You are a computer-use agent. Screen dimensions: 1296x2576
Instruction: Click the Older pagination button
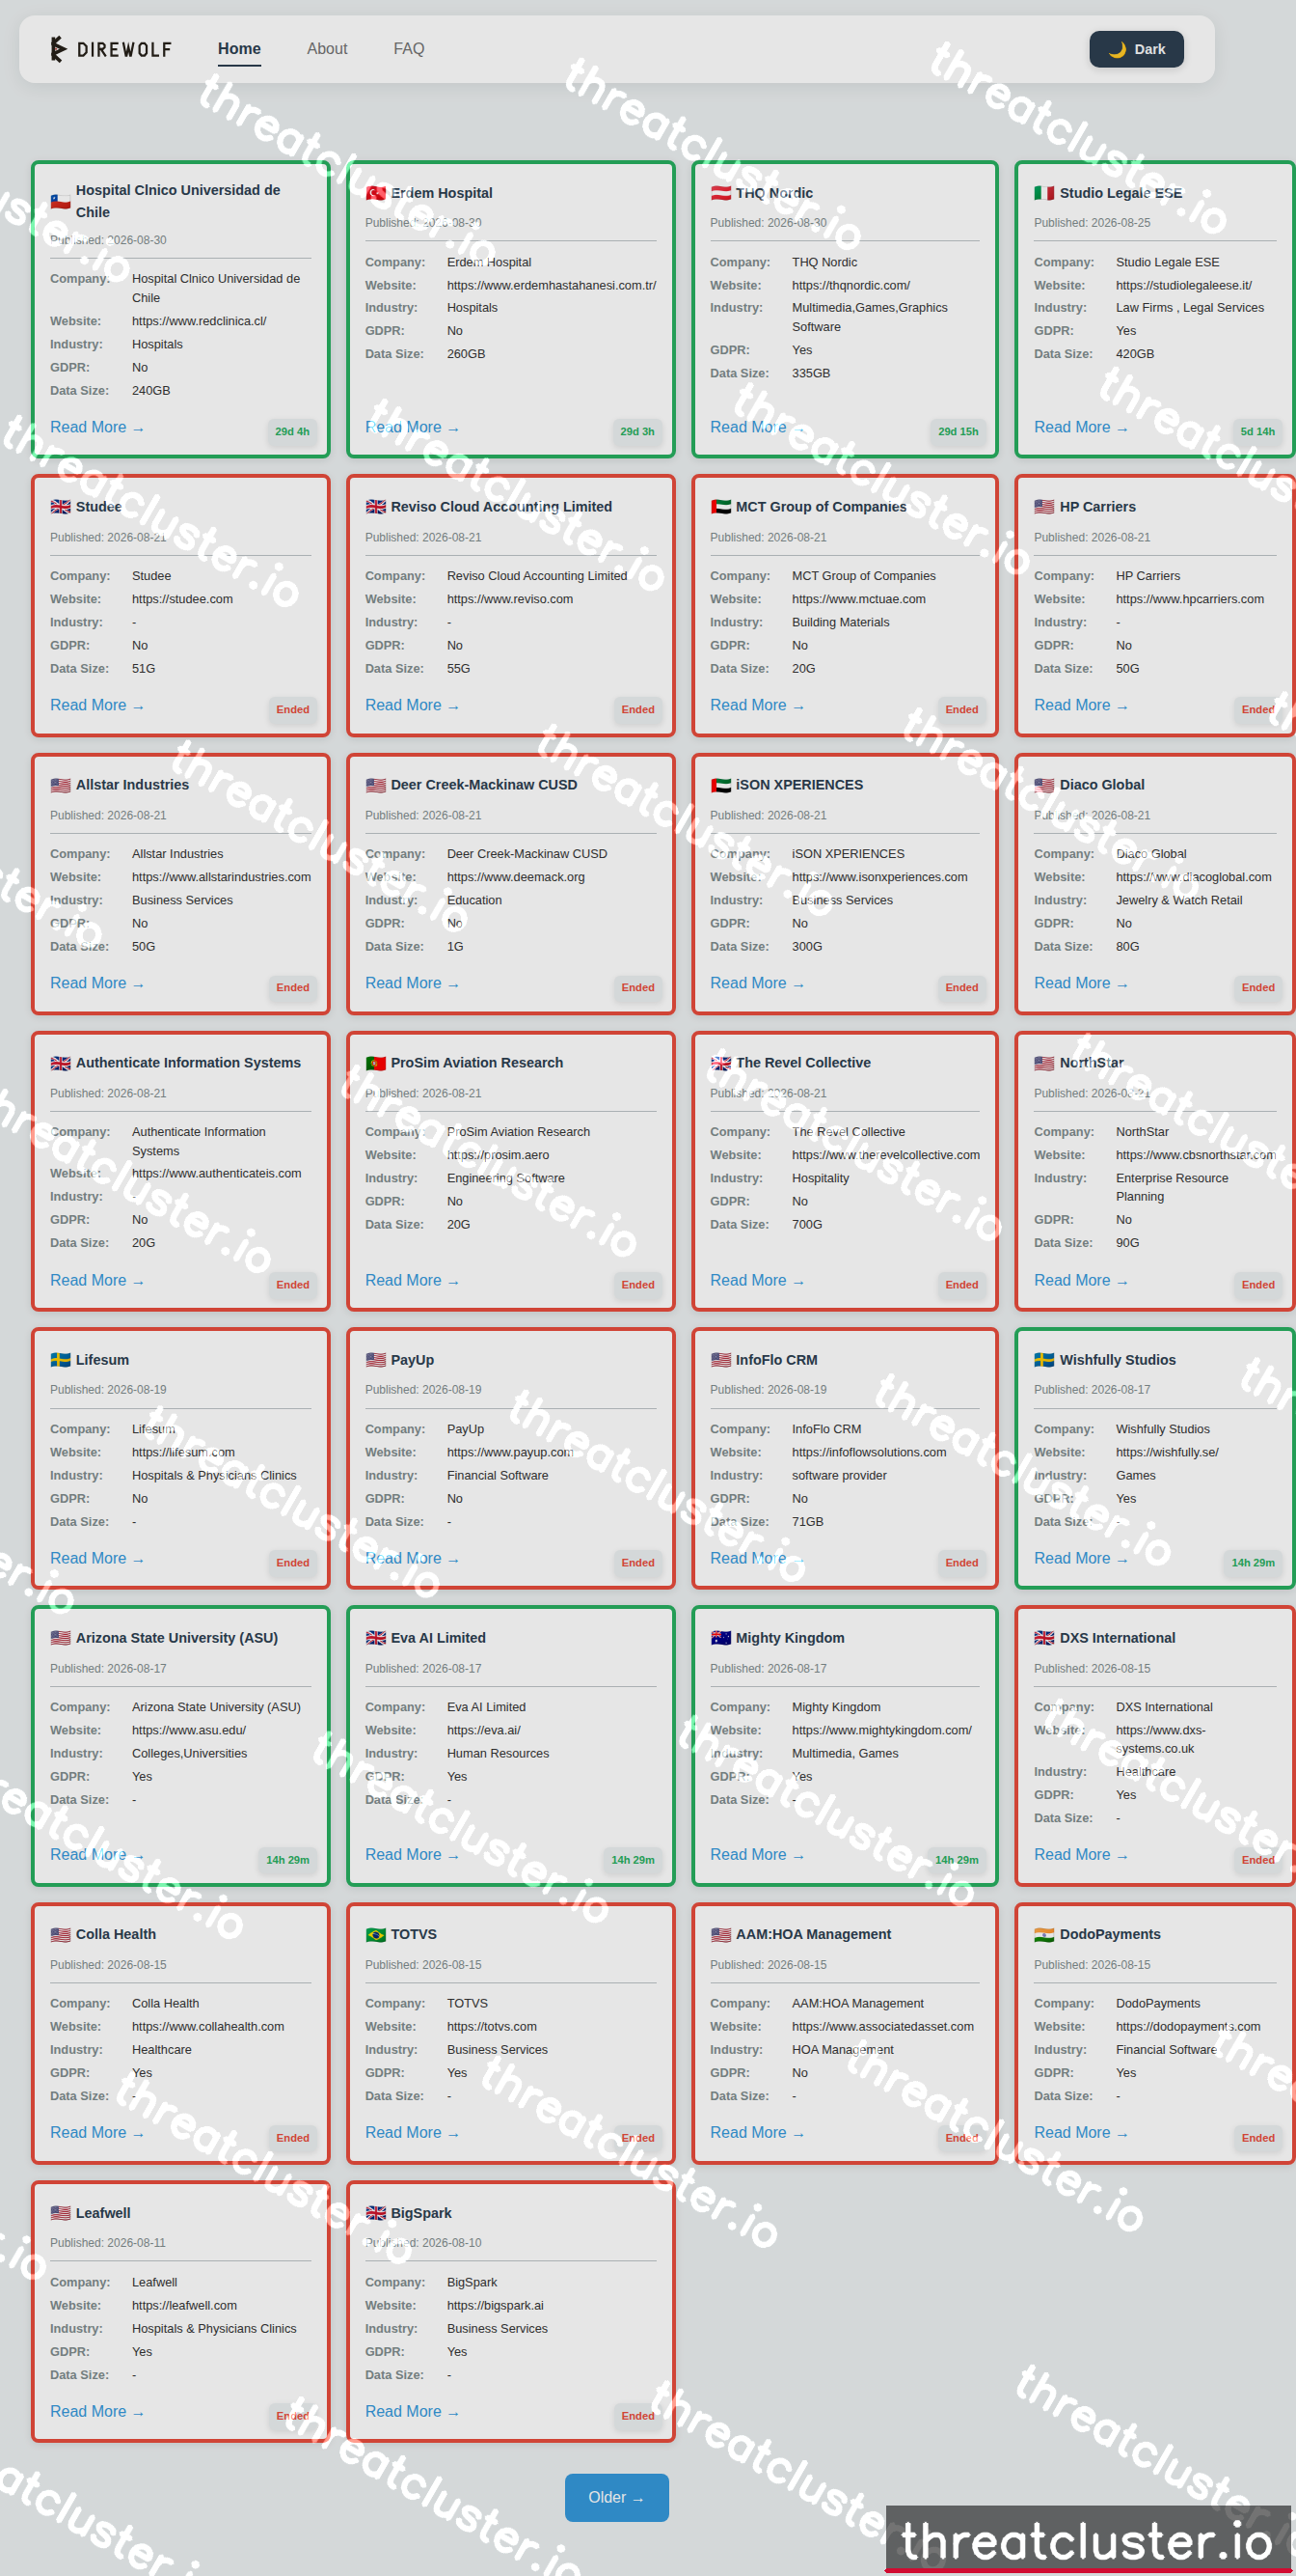(616, 2497)
